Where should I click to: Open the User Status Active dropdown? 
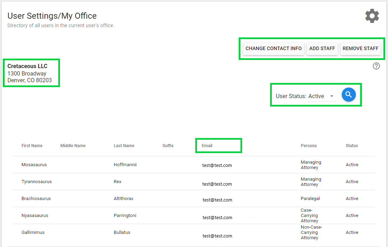pyautogui.click(x=322, y=96)
